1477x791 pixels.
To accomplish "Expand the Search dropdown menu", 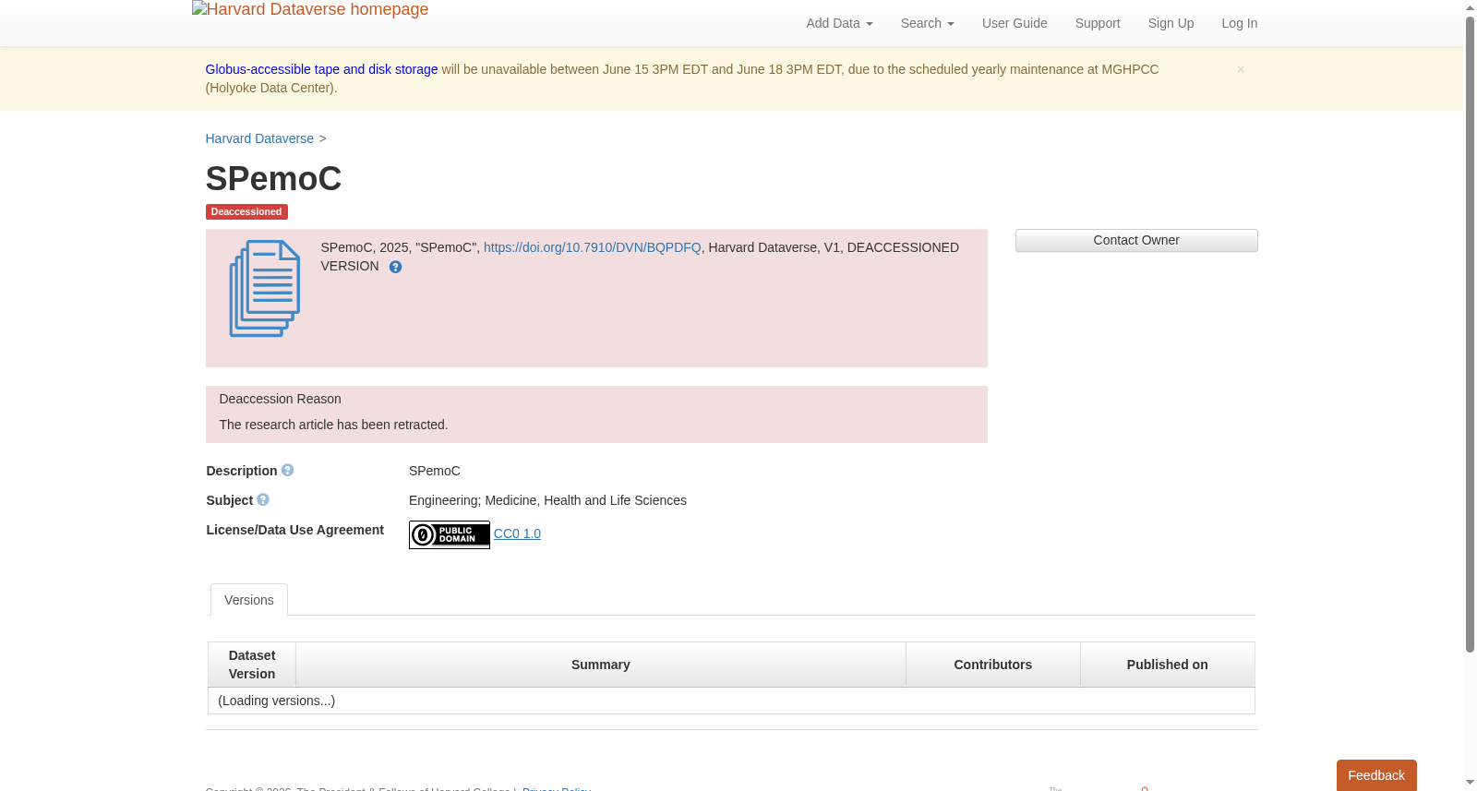I will (x=927, y=23).
